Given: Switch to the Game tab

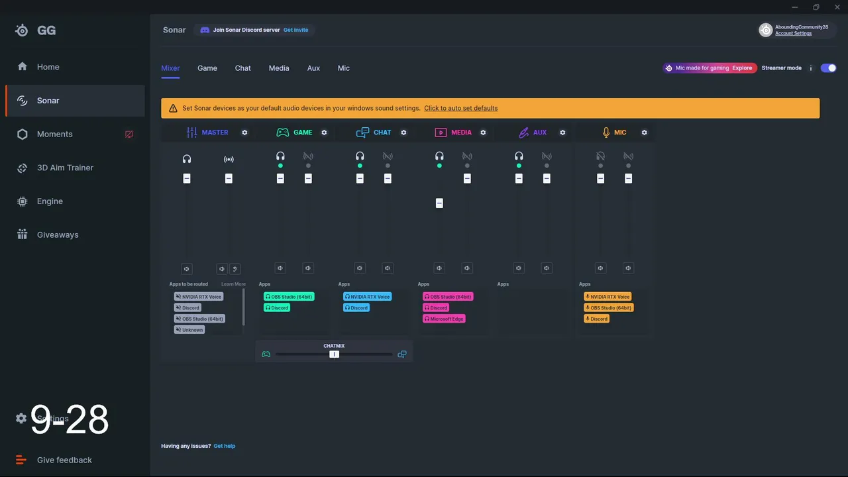Looking at the screenshot, I should [x=207, y=68].
